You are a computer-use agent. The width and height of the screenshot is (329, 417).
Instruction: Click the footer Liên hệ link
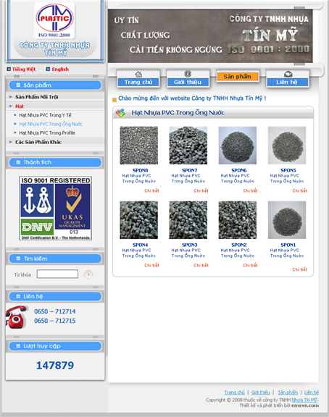tap(312, 392)
